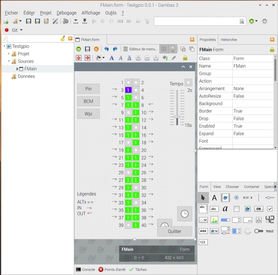Select the URL label http:// control

270,231
